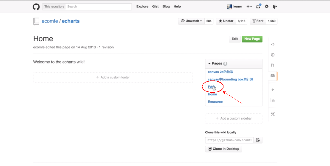The image size is (330, 166).
Task: Copy wiki clone URL to clipboard
Action: [258, 140]
